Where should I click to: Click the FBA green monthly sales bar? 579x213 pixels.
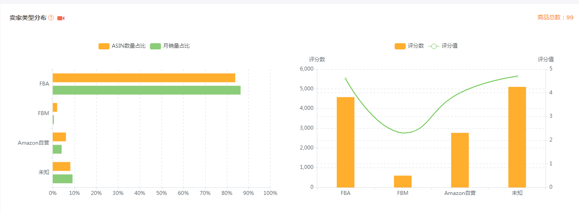[x=147, y=90]
